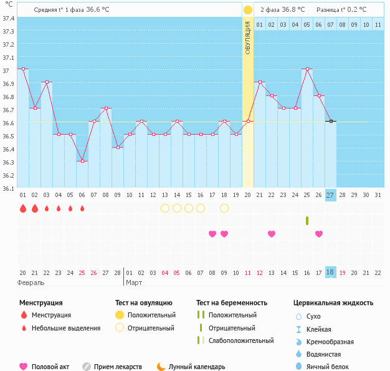Screen dimensions: 390x371
Task: Click the 37.0 temperature point on day 25
Action: point(307,69)
